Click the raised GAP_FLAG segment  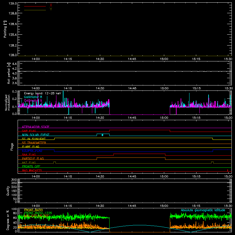pyautogui.click(x=140, y=130)
